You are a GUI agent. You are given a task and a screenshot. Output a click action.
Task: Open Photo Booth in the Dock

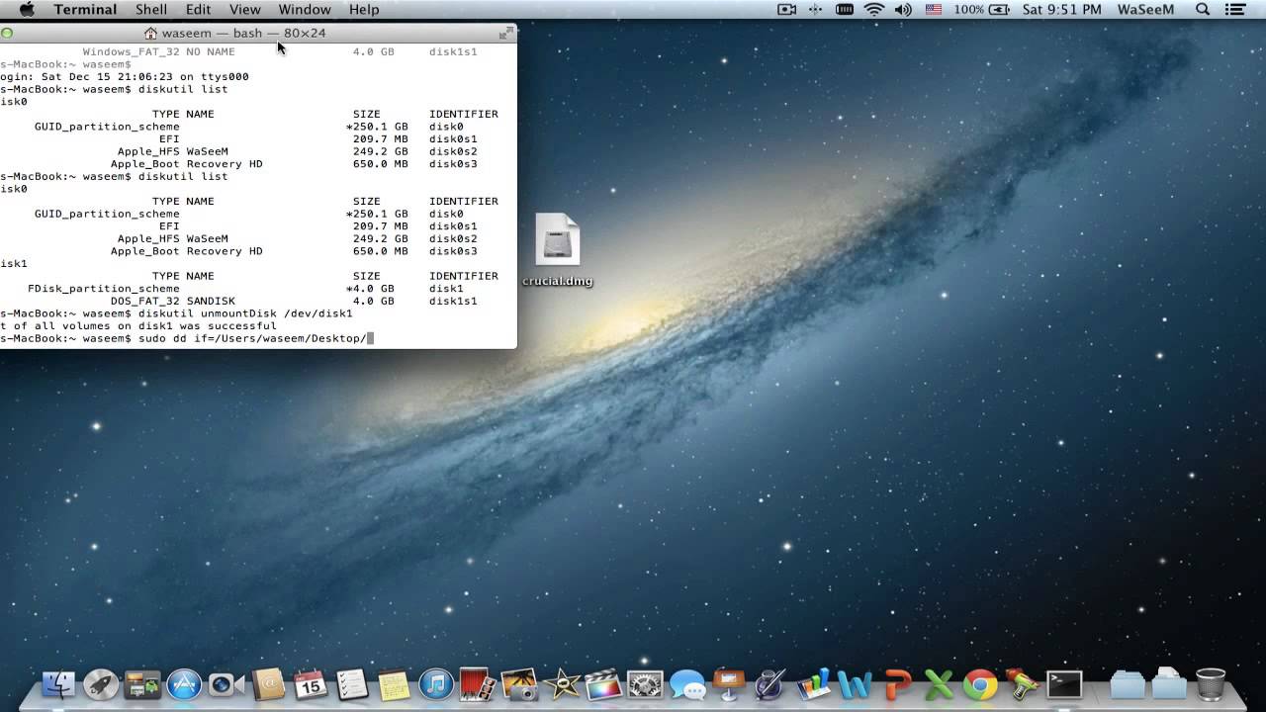click(x=478, y=683)
